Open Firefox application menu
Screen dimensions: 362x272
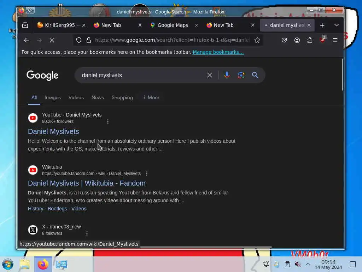[x=335, y=40]
